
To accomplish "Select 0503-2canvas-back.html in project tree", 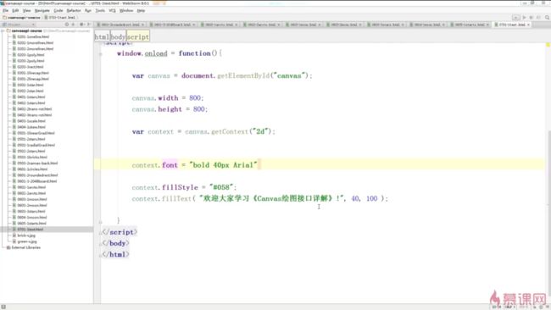I will [37, 163].
